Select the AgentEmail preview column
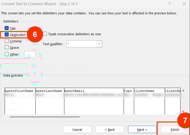Image resolution: width=190 pixels, height=135 pixels. 94,91
